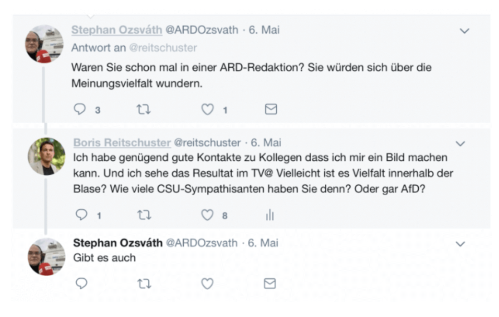
Task: Like the first tweet about Meinungsvielfalt
Action: [x=207, y=109]
